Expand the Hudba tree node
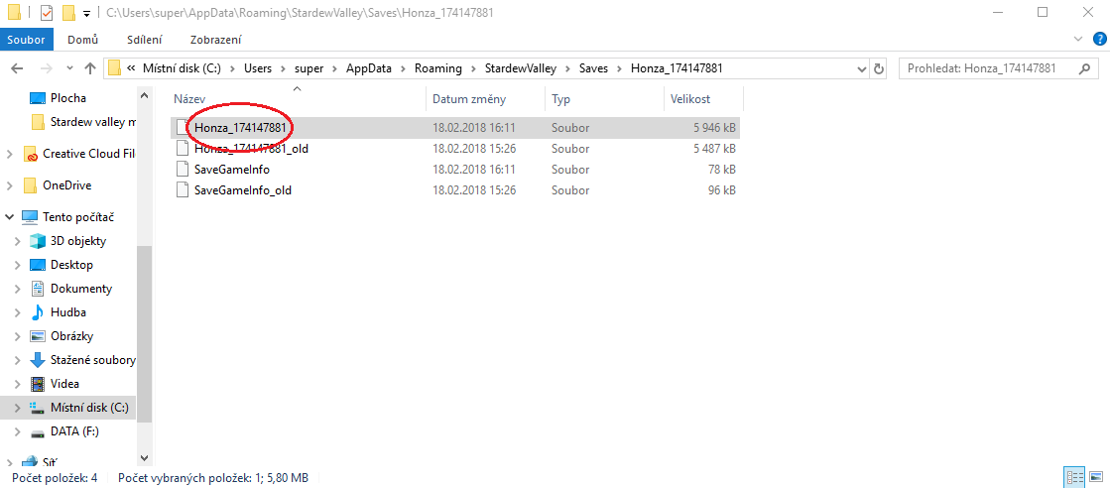 [18, 312]
